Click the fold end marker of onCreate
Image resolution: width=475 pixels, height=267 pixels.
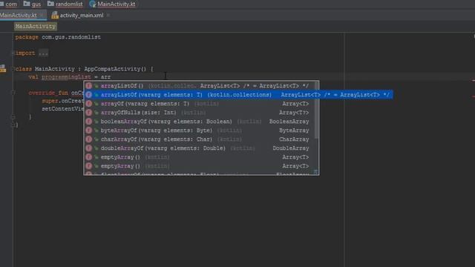(x=13, y=116)
